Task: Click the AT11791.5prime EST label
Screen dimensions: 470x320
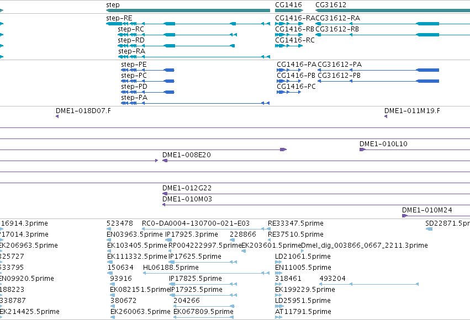Action: [303, 312]
